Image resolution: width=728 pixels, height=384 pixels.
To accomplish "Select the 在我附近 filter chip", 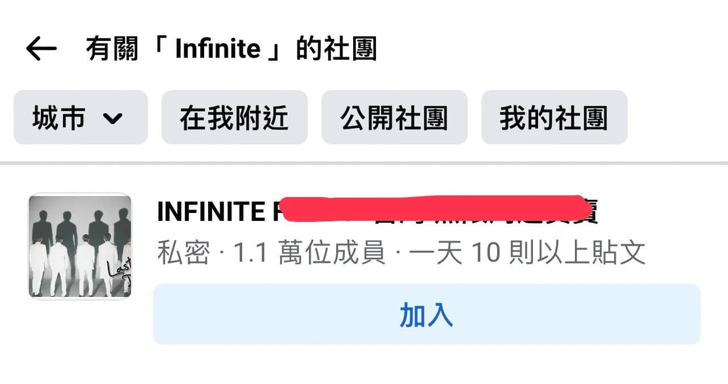I will click(235, 118).
